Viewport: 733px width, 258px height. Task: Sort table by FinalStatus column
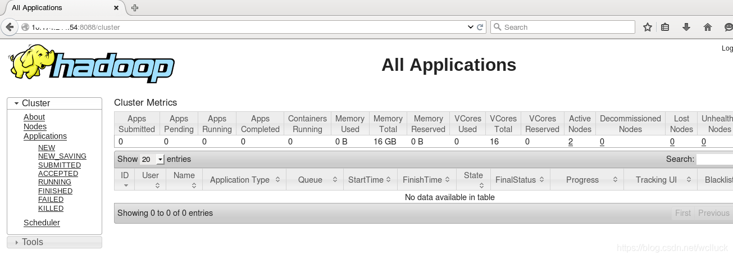point(520,180)
